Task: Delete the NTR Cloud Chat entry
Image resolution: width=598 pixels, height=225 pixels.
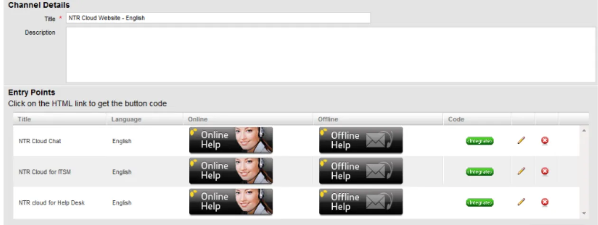Action: 545,141
